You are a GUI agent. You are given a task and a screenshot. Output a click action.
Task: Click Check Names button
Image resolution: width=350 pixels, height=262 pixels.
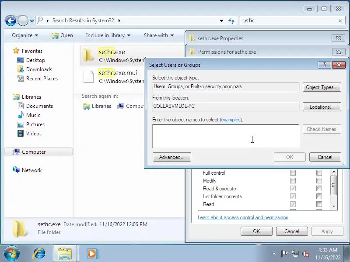[x=322, y=129]
